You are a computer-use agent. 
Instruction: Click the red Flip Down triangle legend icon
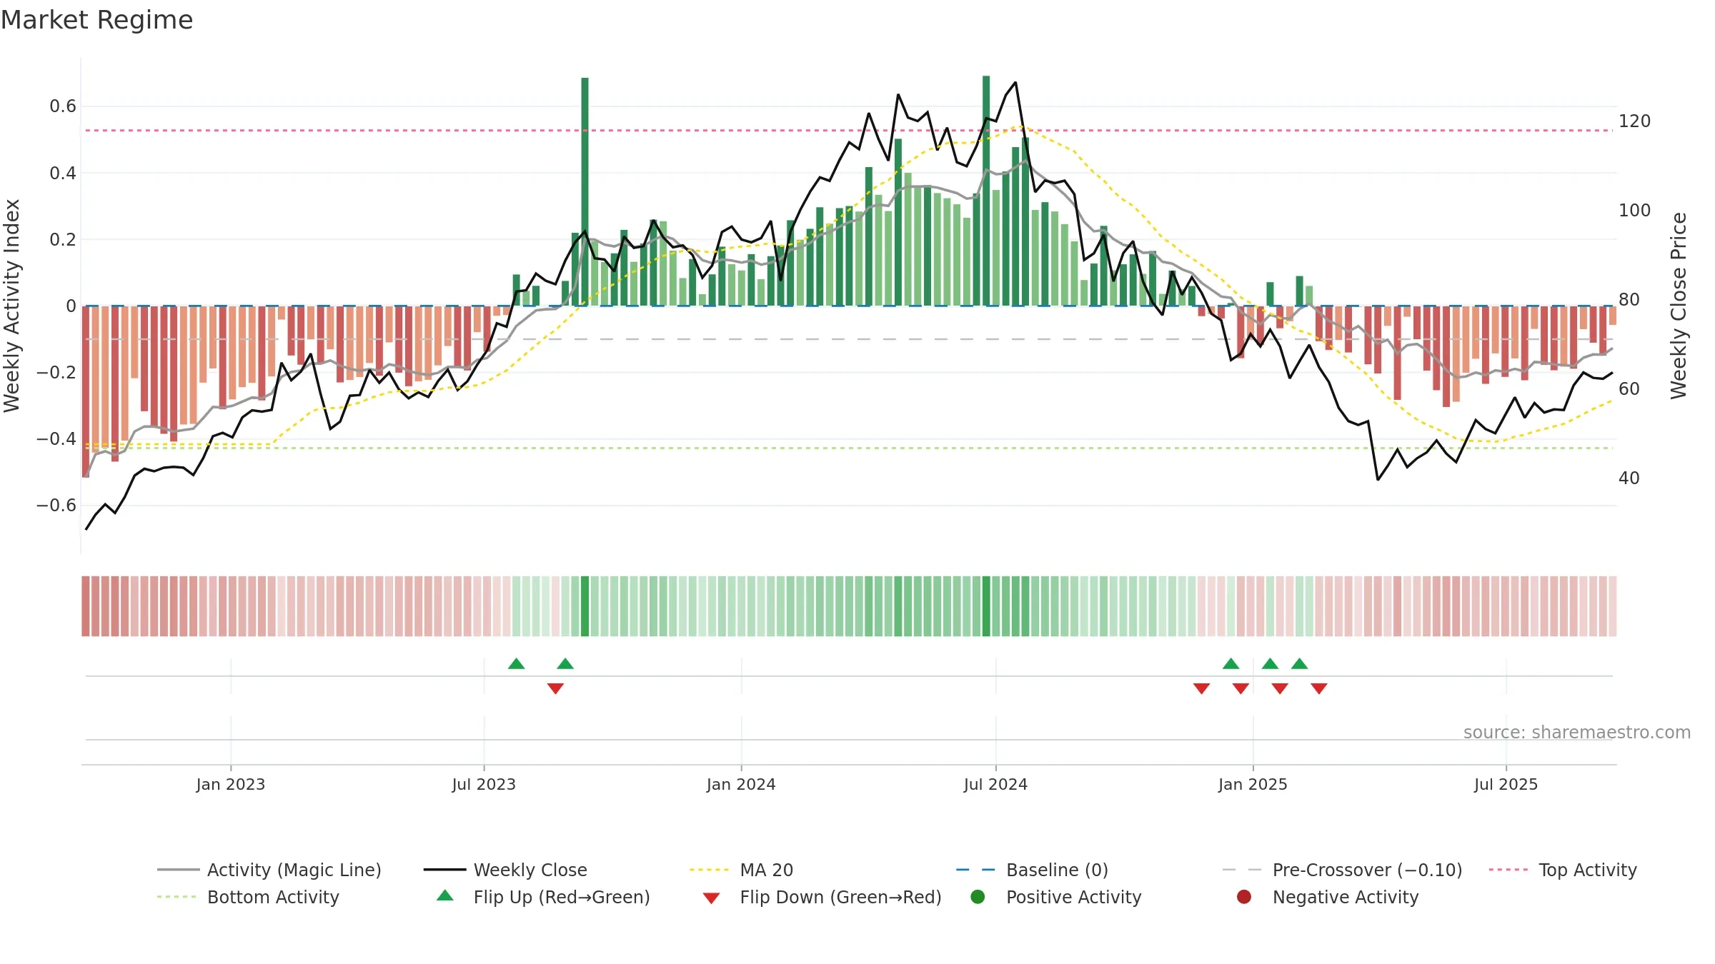pos(711,898)
